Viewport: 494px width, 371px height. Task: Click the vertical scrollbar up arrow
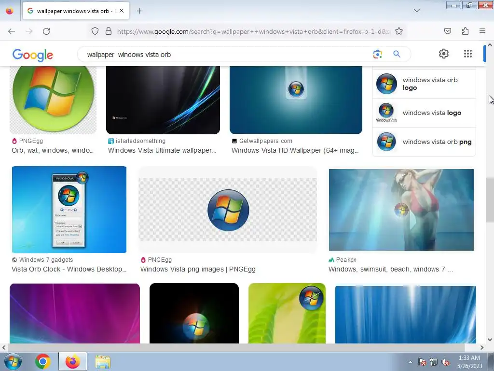(x=490, y=45)
